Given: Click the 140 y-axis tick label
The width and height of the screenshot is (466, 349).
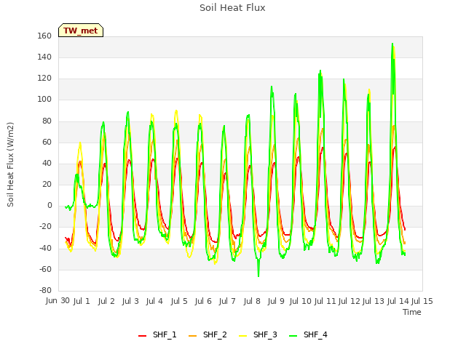Looking at the screenshot, I should [x=44, y=57].
